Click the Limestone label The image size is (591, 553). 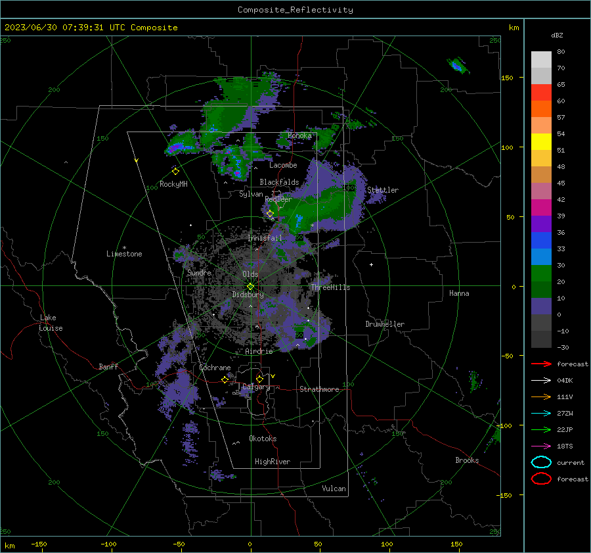coord(124,254)
